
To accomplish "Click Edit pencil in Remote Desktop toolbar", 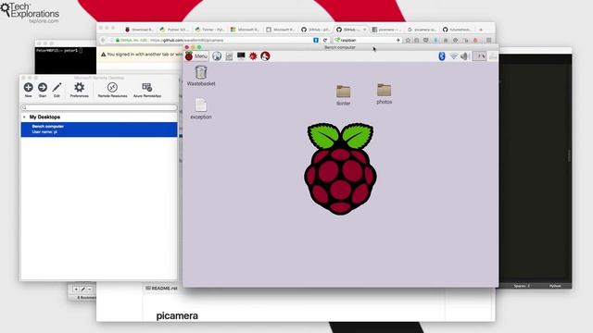I will point(57,90).
